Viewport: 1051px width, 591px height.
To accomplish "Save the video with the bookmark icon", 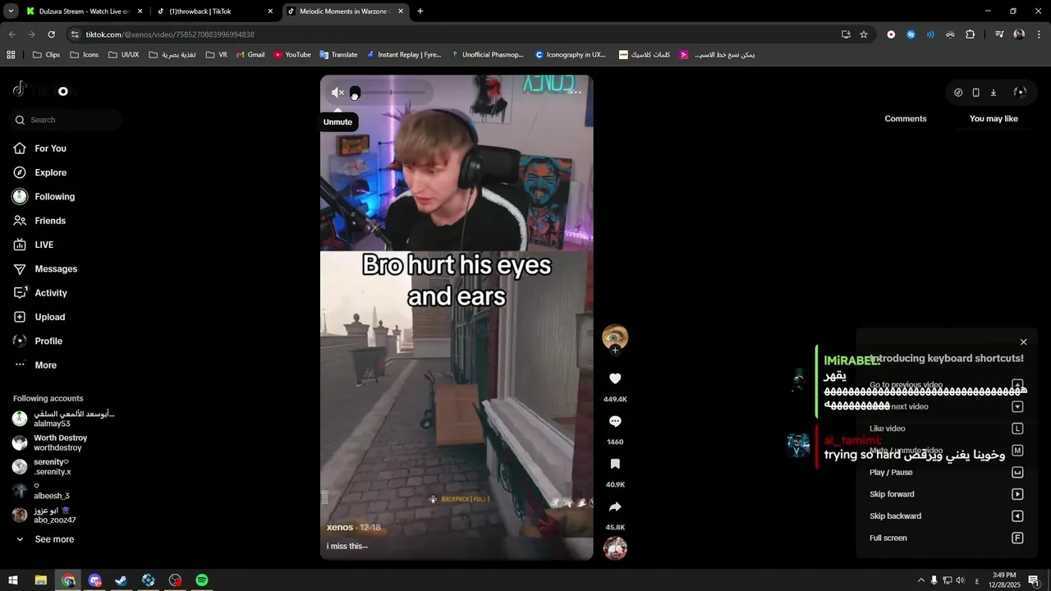I will pos(615,464).
